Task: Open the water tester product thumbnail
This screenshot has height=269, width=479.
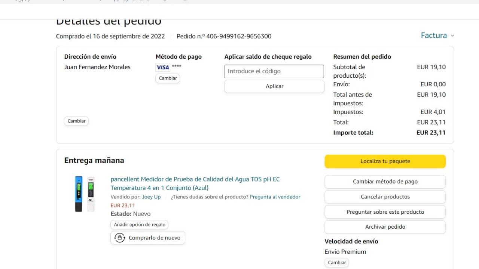Action: 85,194
